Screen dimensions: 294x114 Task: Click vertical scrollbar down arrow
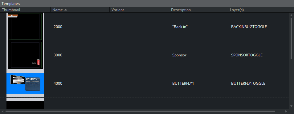291,106
